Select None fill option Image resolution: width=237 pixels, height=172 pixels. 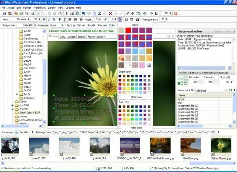[x=135, y=25]
